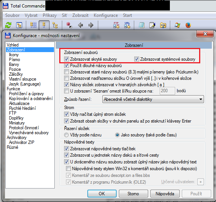Enable Nápovědné texty stylem Win32 checkbox
The width and height of the screenshot is (216, 202).
pyautogui.click(x=68, y=169)
